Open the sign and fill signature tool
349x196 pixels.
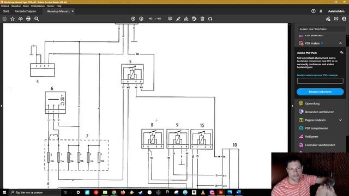(186, 19)
